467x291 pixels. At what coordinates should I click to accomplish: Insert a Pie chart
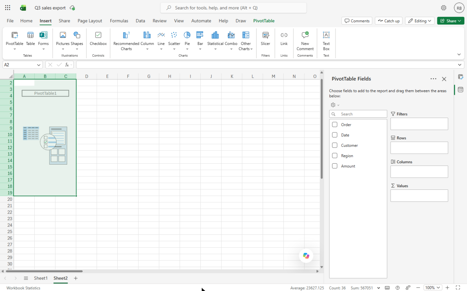click(x=187, y=40)
